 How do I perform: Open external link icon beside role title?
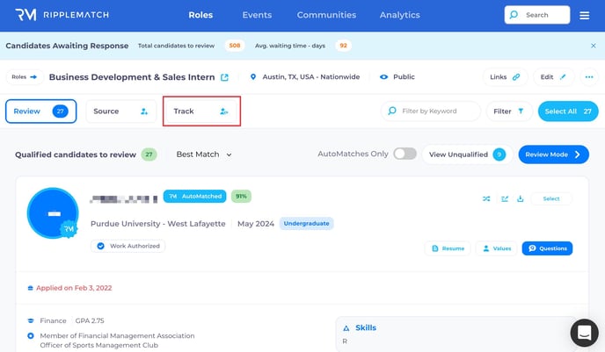[224, 77]
